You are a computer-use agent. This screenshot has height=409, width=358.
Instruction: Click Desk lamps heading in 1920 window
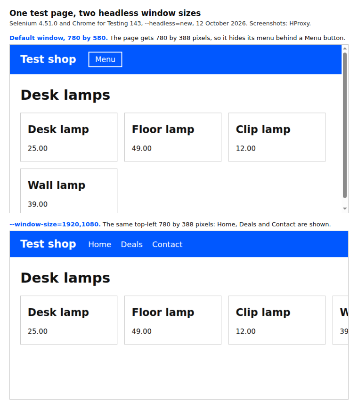(x=65, y=278)
